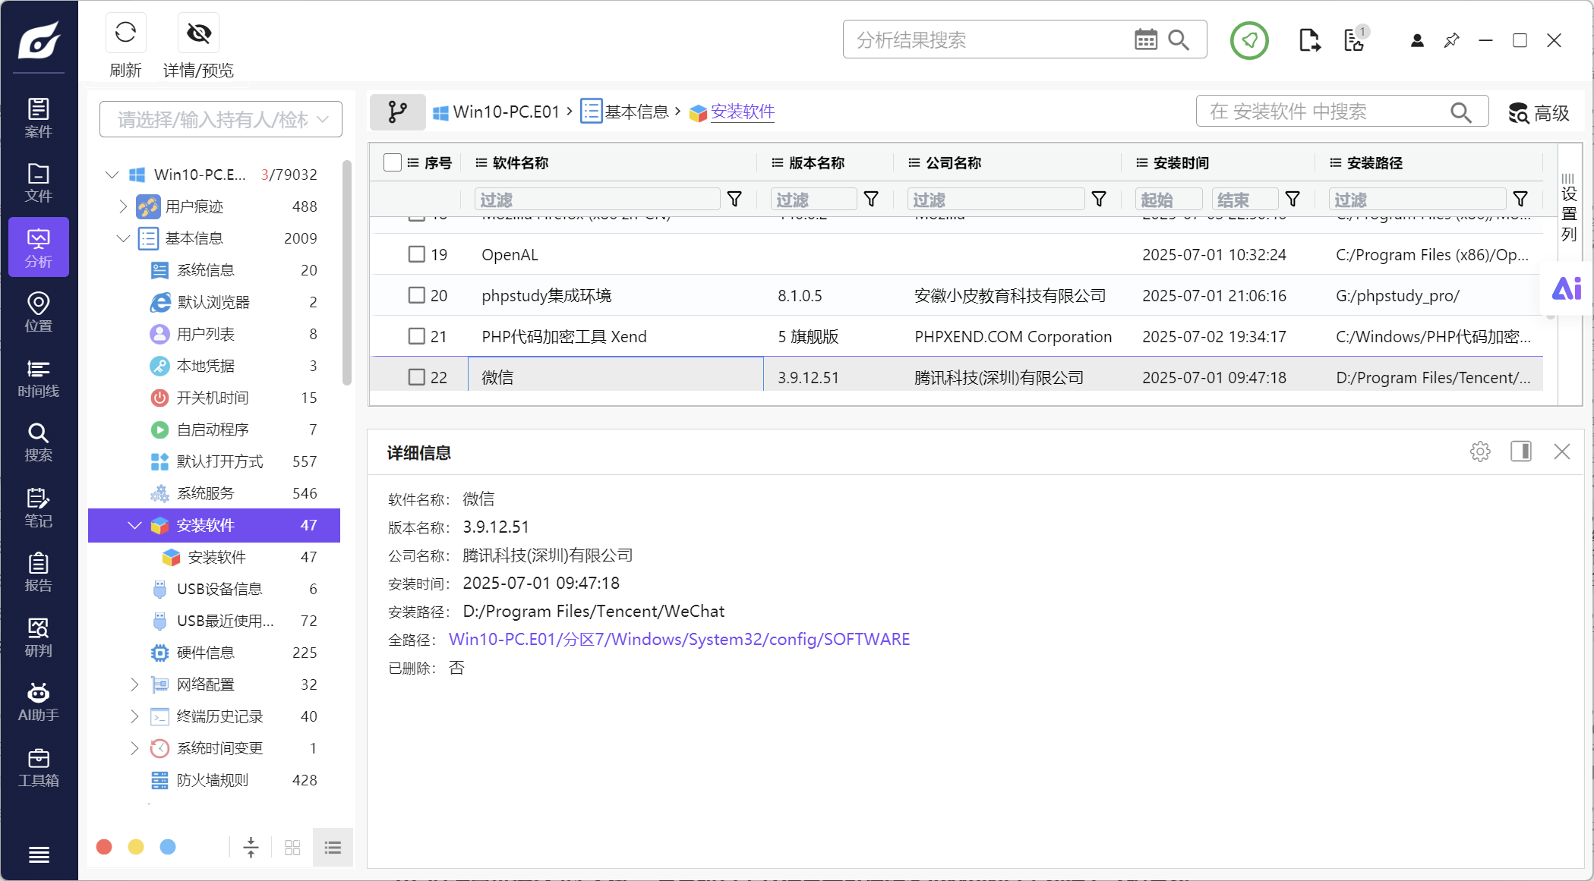Check the select-all checkbox in table header

click(393, 162)
